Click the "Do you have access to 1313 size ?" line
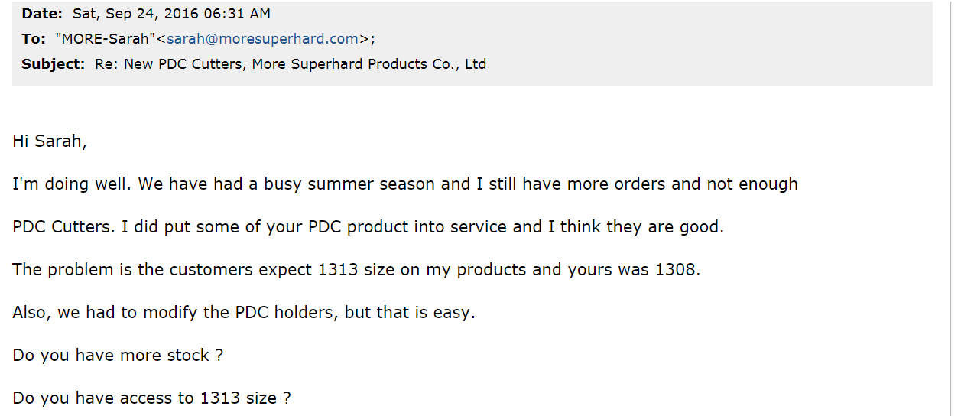This screenshot has width=961, height=416. pyautogui.click(x=151, y=398)
